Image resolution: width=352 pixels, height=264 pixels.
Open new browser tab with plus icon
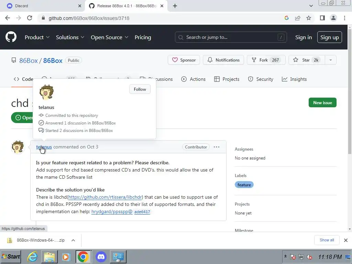click(x=175, y=6)
